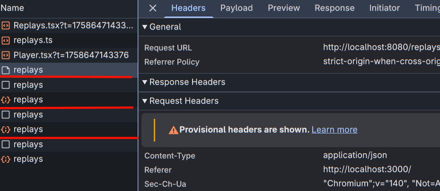Screen dimensions: 440x191
Task: Collapse the Response Headers section
Action: click(145, 82)
